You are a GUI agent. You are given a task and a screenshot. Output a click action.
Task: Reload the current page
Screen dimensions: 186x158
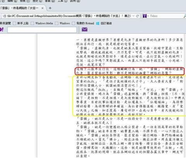(x=137, y=16)
